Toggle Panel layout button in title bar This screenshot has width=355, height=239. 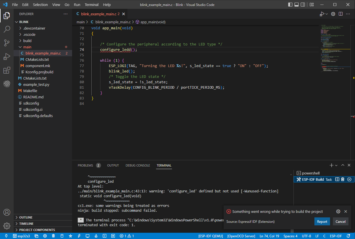click(297, 5)
